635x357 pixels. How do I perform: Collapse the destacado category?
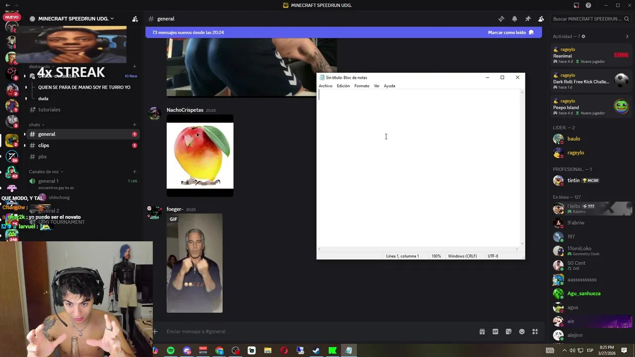(x=42, y=66)
